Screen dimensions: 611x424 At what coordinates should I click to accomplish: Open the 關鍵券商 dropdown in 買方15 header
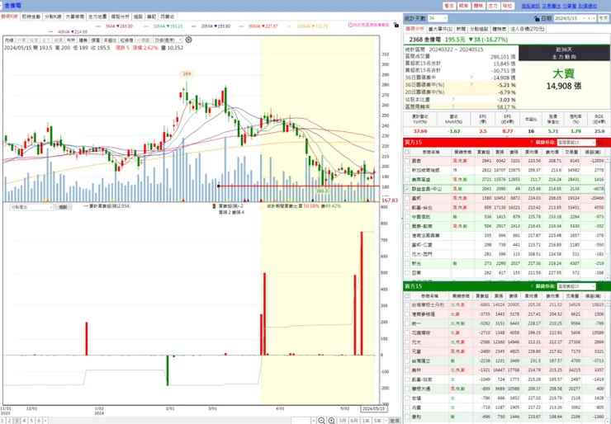point(576,143)
